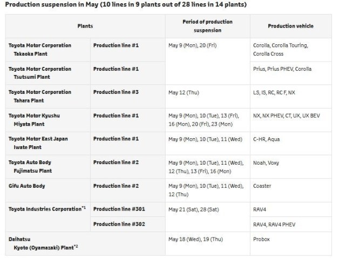
Task: Select the Iwate Plant cell
Action: pyautogui.click(x=47, y=143)
